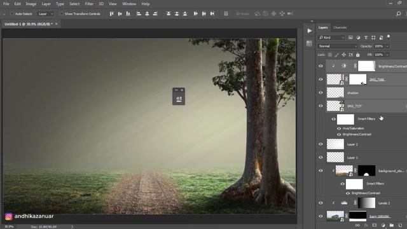407x229 pixels.
Task: Click Distribute top edges icon
Action: [x=169, y=14]
